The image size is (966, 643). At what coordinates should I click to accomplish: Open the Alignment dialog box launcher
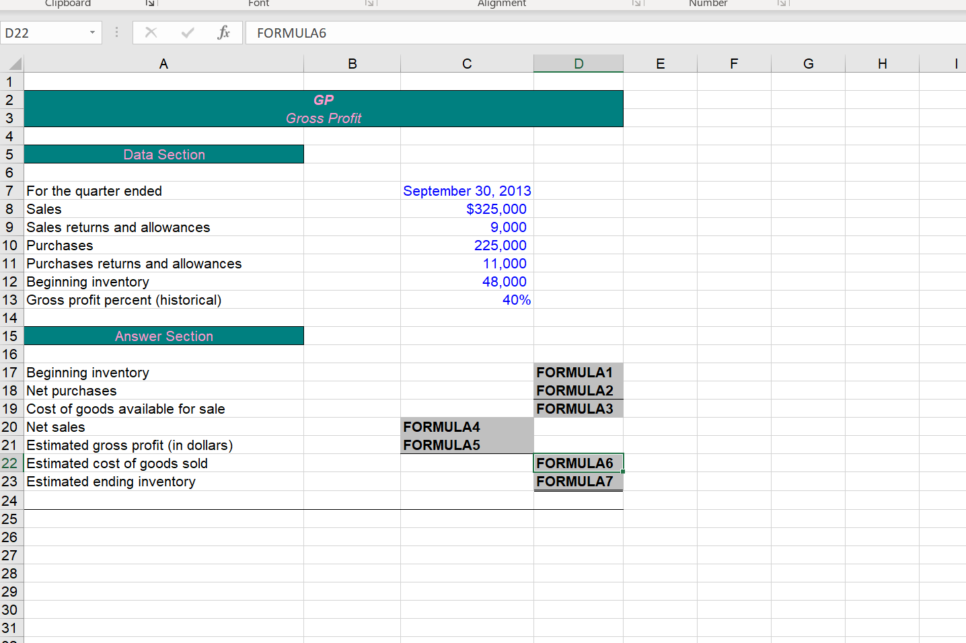click(636, 4)
